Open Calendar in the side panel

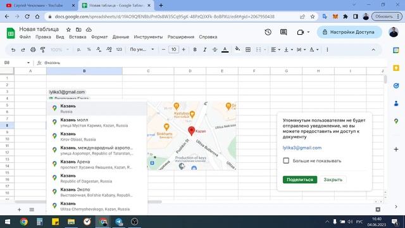396,50
